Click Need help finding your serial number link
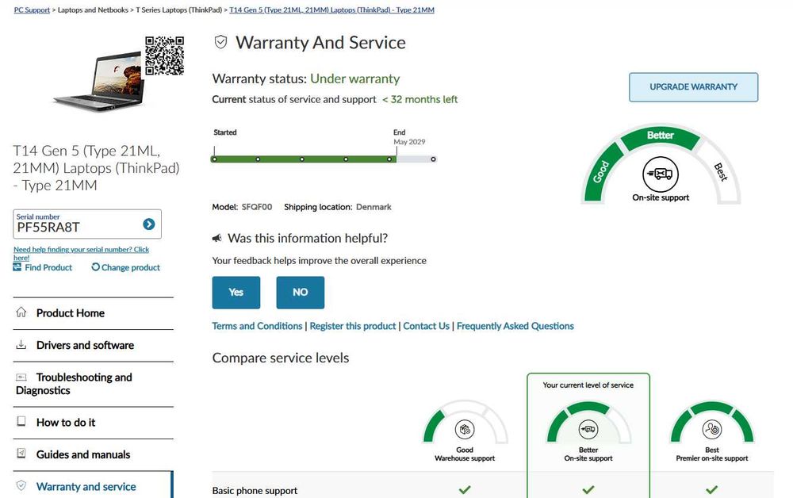 [81, 253]
